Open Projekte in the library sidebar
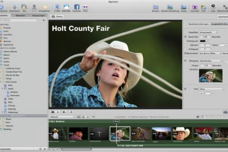The height and width of the screenshot is (152, 228). pyautogui.click(x=7, y=28)
